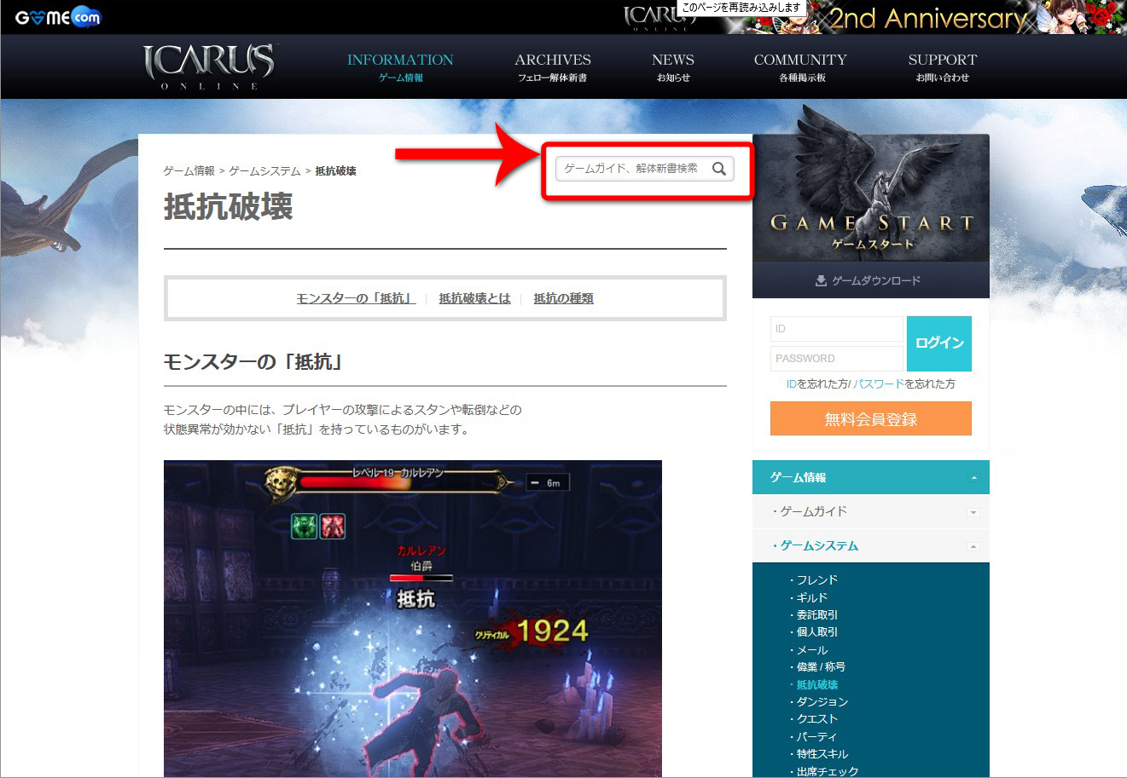Image resolution: width=1127 pixels, height=778 pixels.
Task: Click the ゲームシステム breadcrumb link
Action: tap(264, 171)
